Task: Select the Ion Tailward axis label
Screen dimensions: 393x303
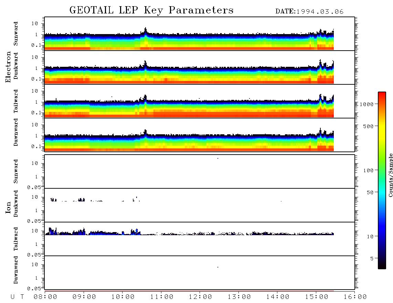Action: (16, 239)
